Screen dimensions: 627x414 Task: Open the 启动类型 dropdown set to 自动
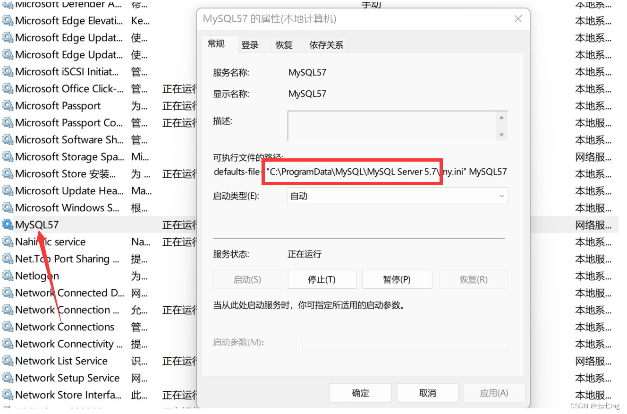398,196
